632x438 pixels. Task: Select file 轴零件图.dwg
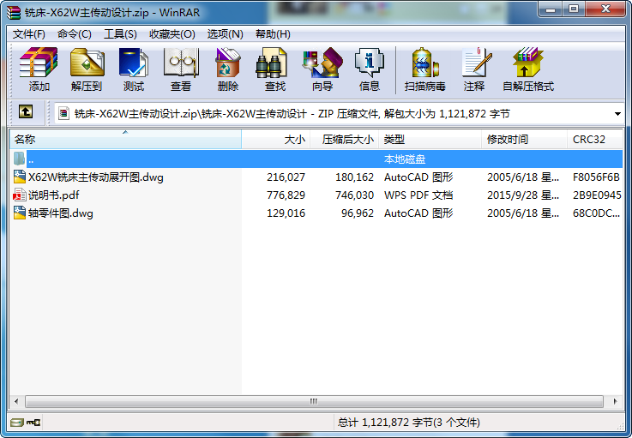[x=61, y=213]
